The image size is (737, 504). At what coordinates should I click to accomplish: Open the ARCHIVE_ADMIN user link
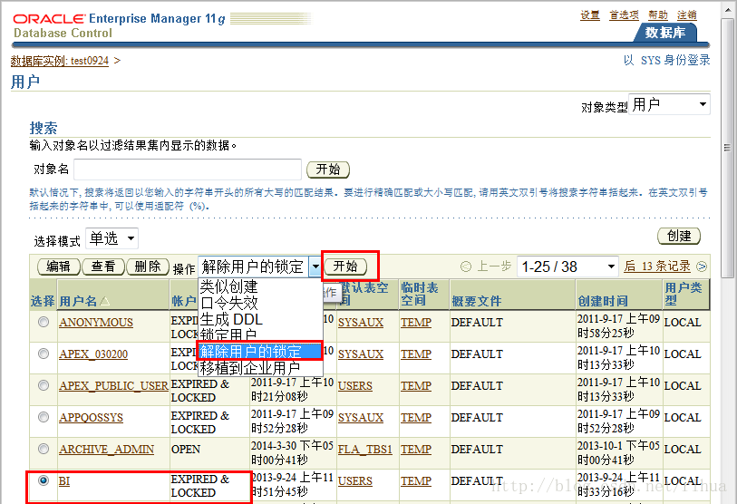tap(106, 450)
